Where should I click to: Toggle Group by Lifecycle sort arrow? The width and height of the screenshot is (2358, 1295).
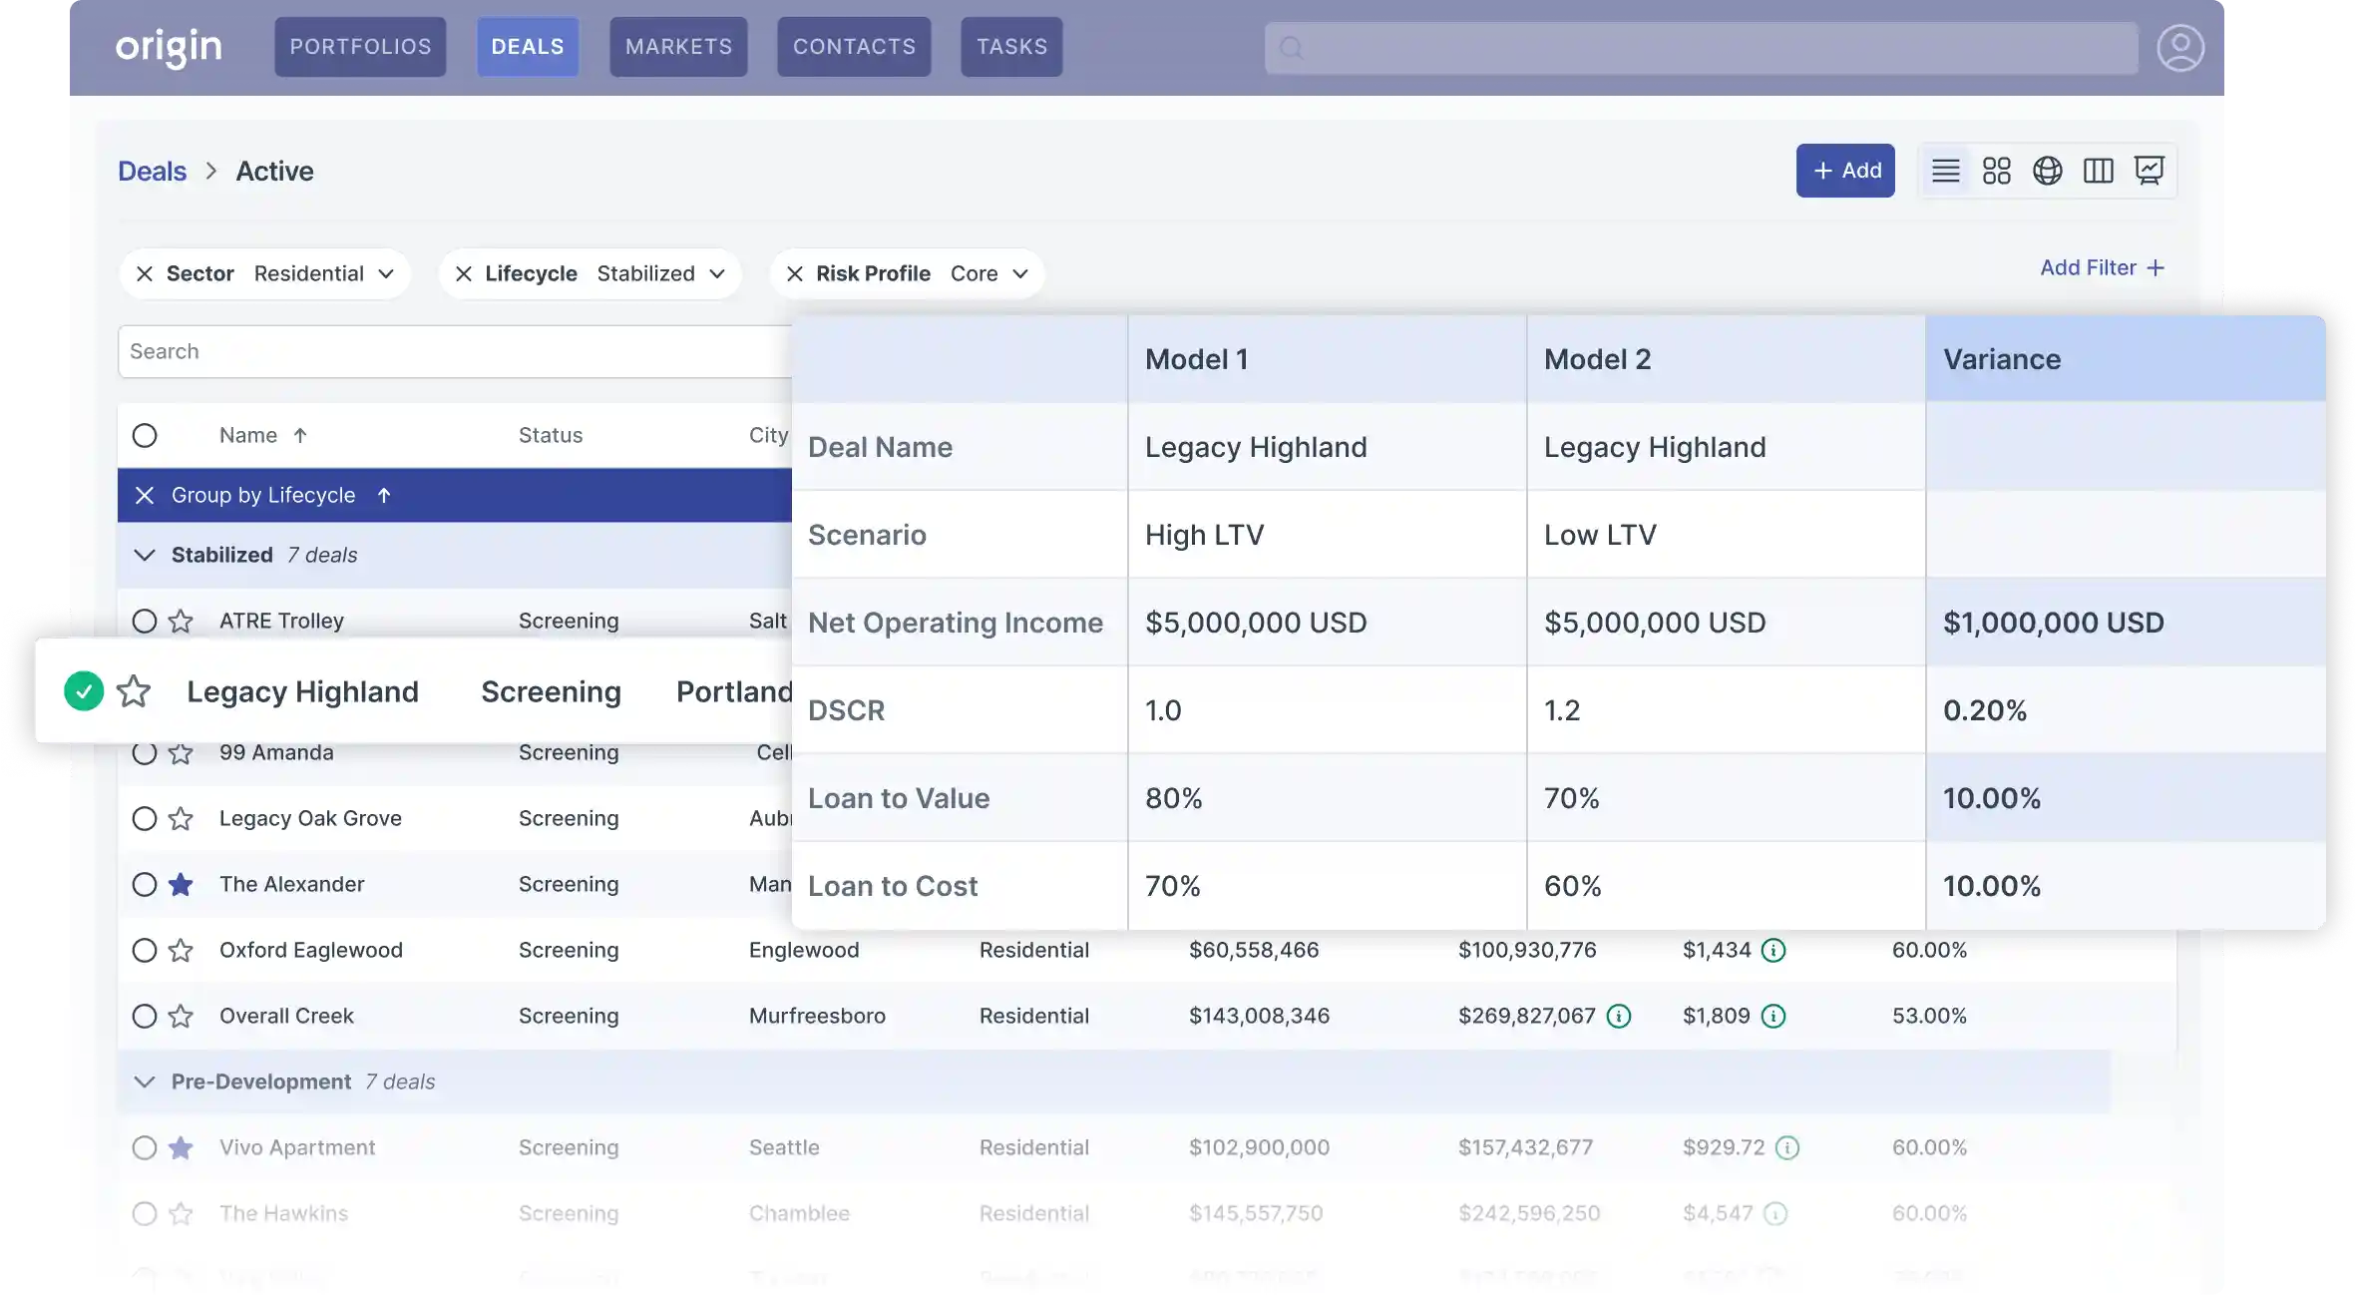pyautogui.click(x=384, y=495)
